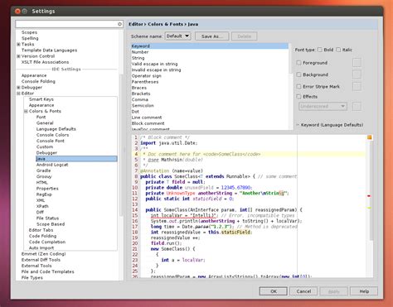This screenshot has width=393, height=307.
Task: Open File and Code Templates settings
Action: (48, 271)
